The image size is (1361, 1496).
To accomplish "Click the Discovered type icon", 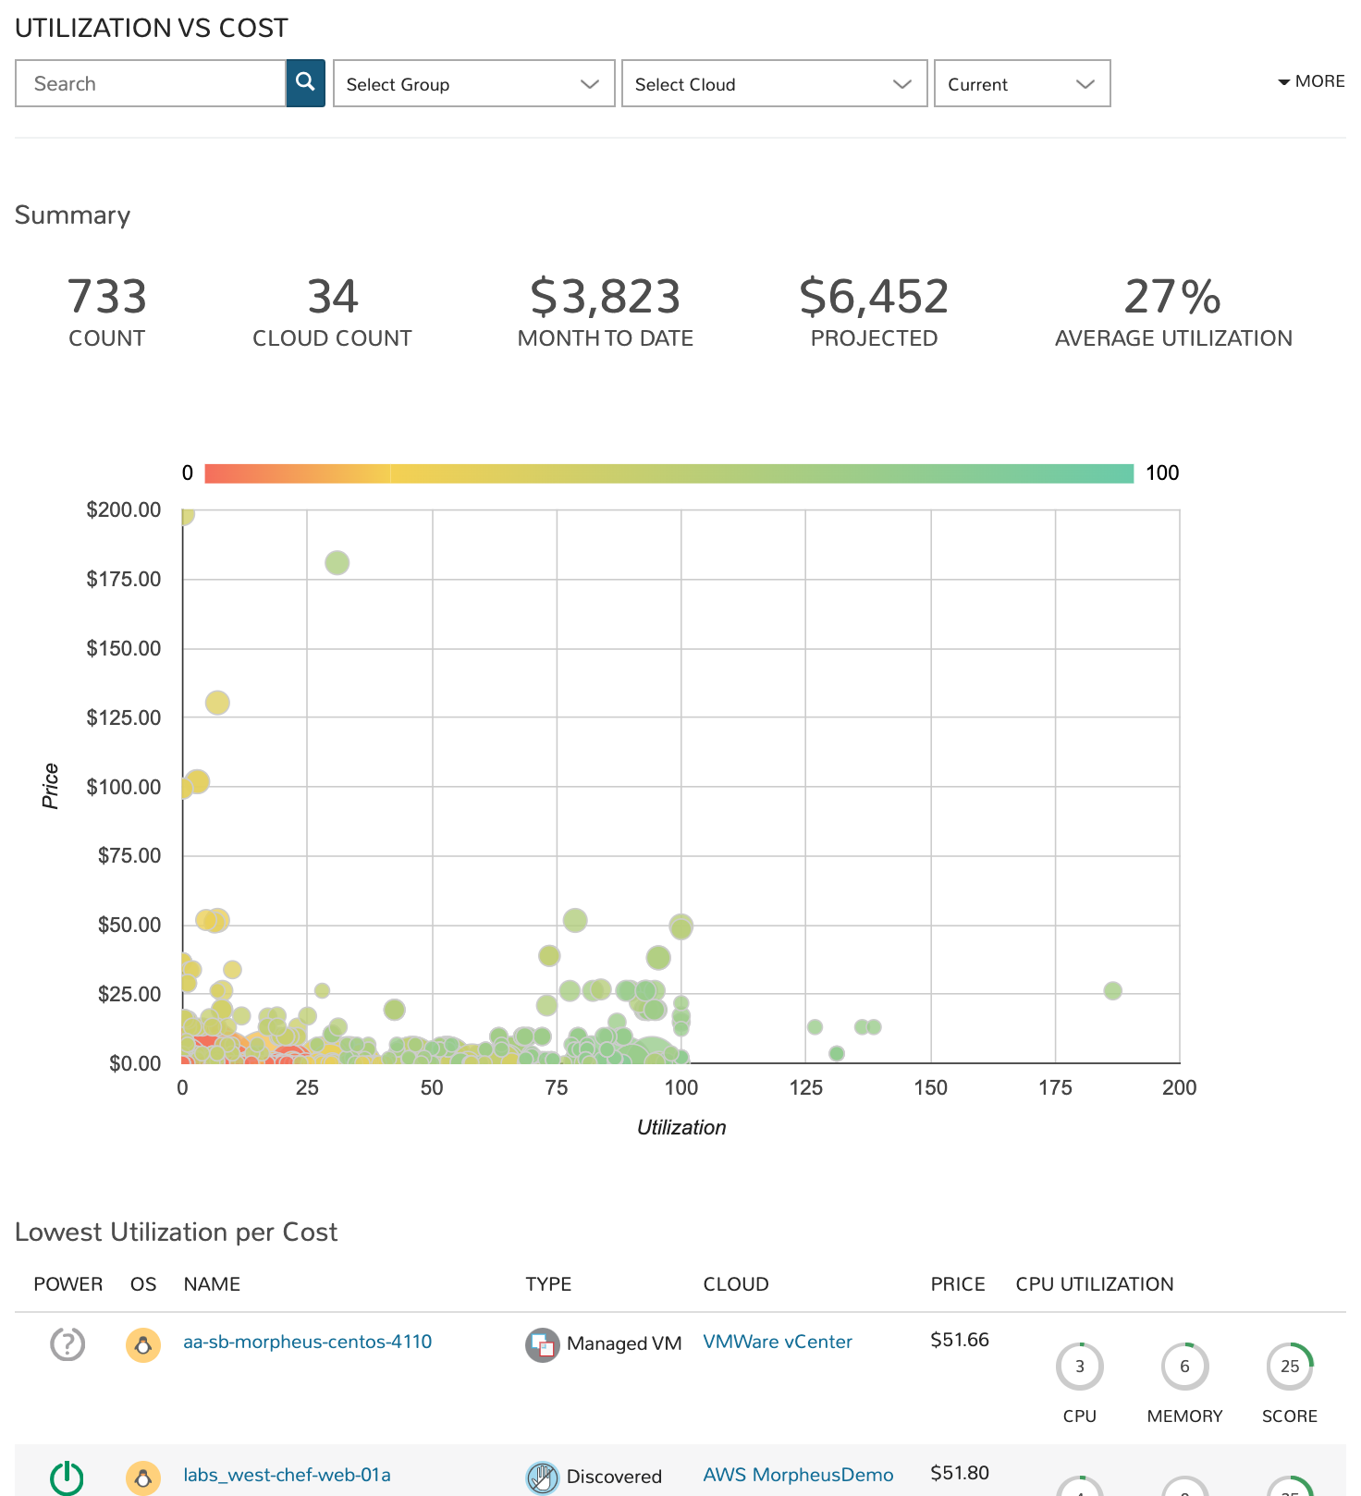I will tap(543, 1477).
